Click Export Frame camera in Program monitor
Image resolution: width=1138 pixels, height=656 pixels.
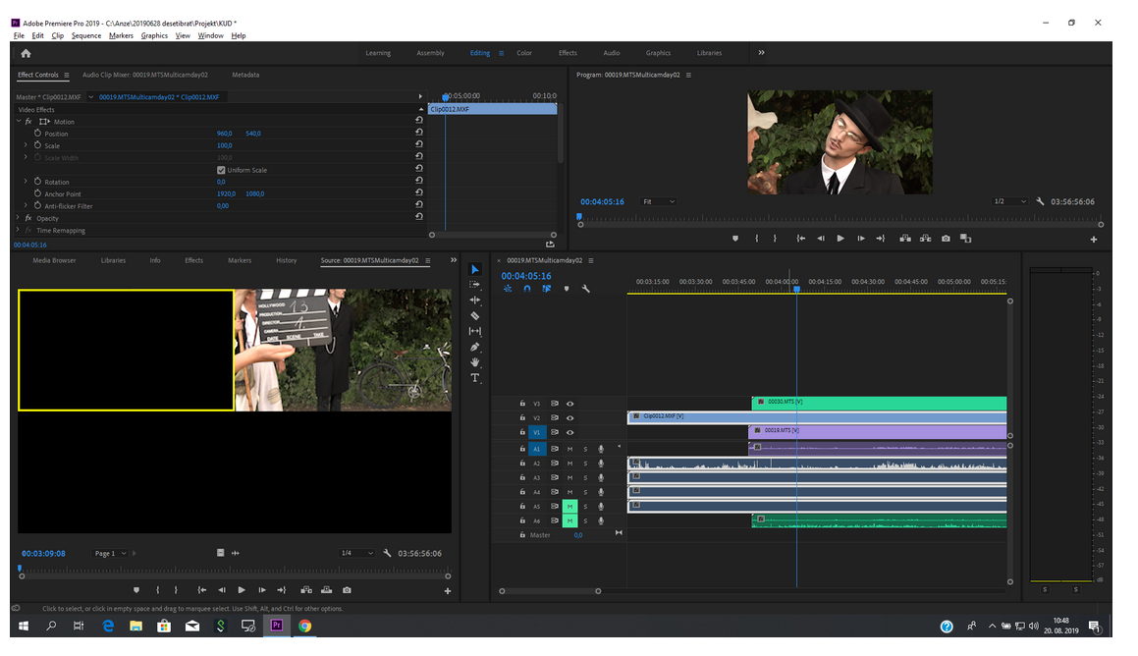pyautogui.click(x=946, y=239)
